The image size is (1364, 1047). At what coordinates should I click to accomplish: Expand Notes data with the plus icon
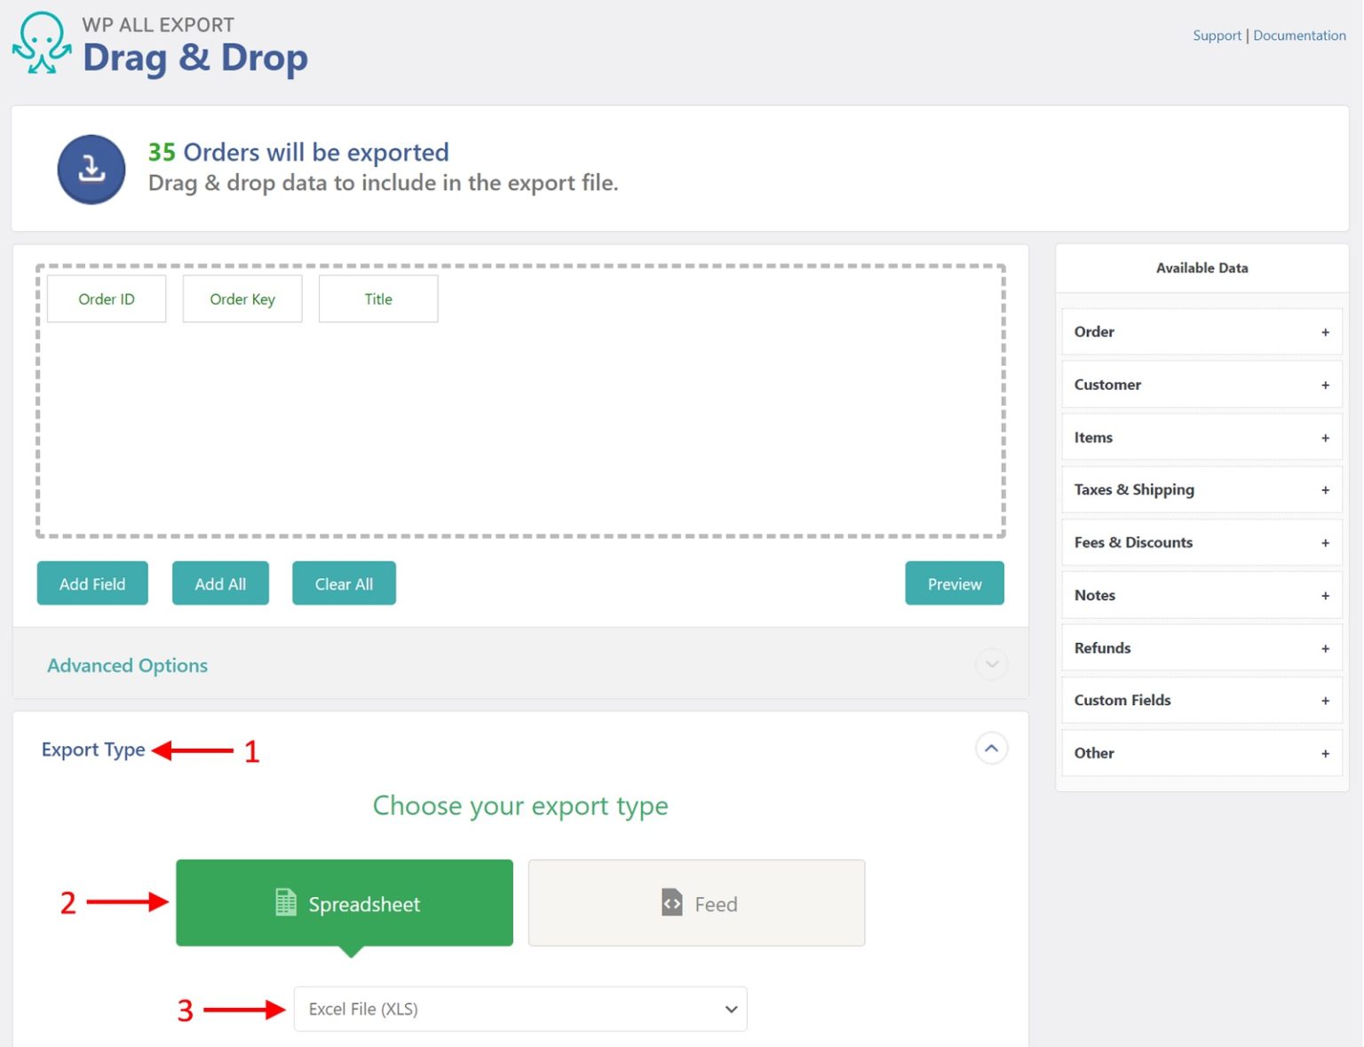click(x=1324, y=595)
